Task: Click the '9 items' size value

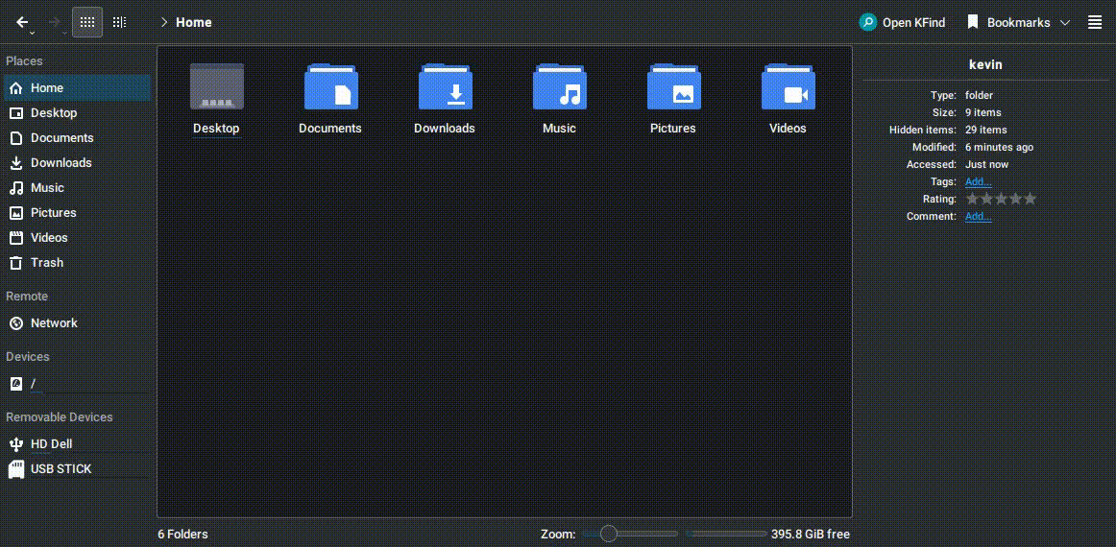Action: click(x=983, y=113)
